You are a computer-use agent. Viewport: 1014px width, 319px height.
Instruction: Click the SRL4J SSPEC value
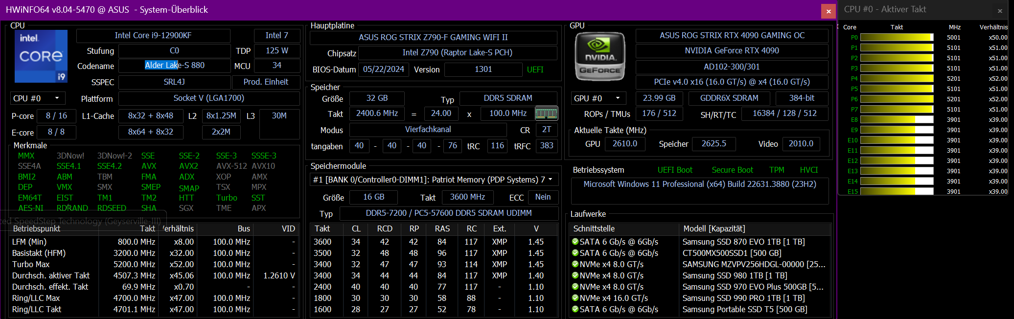pos(174,82)
